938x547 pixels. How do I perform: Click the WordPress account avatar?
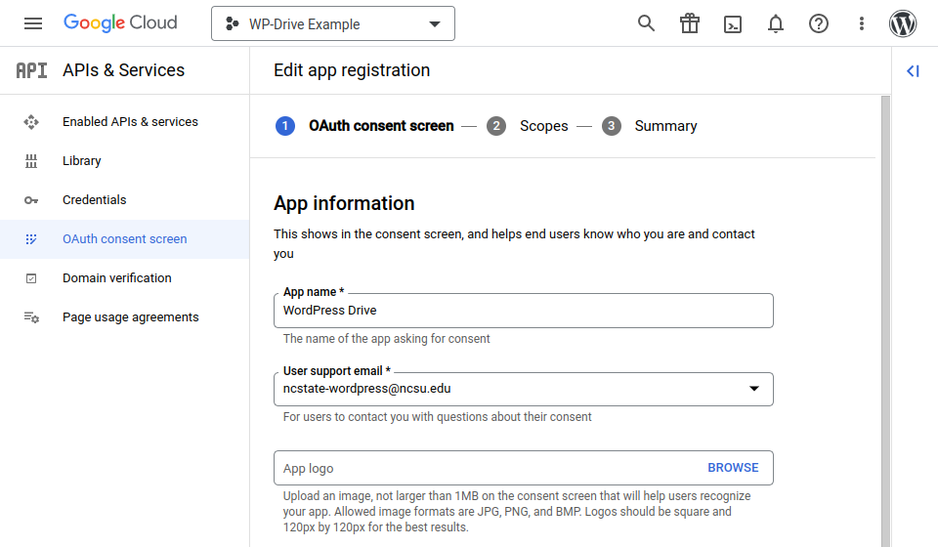(x=903, y=23)
